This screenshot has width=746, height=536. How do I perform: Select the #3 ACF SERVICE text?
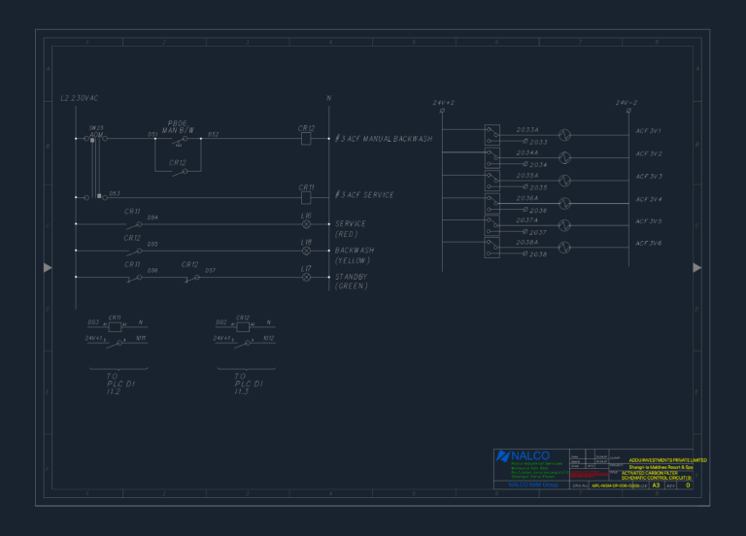click(x=364, y=195)
